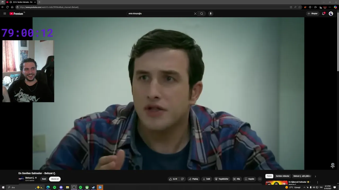Open browser downloads icon
This screenshot has height=190, width=339.
(320, 7)
